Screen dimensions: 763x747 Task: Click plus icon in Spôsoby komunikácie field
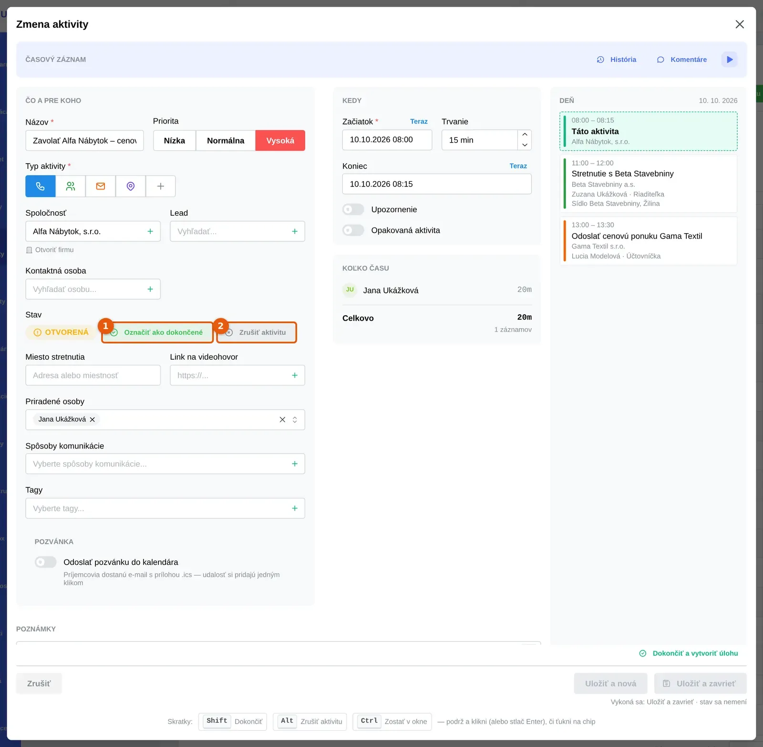[x=295, y=464]
